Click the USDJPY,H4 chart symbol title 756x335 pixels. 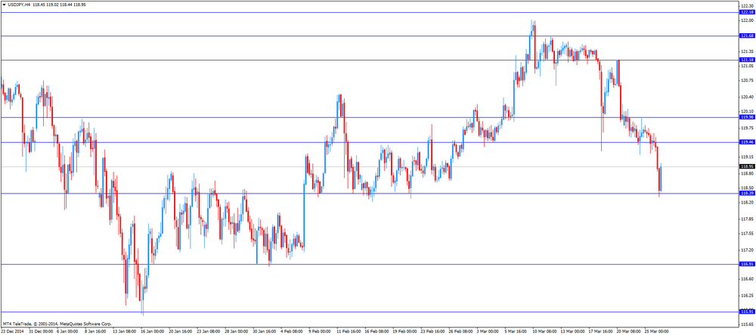[19, 4]
